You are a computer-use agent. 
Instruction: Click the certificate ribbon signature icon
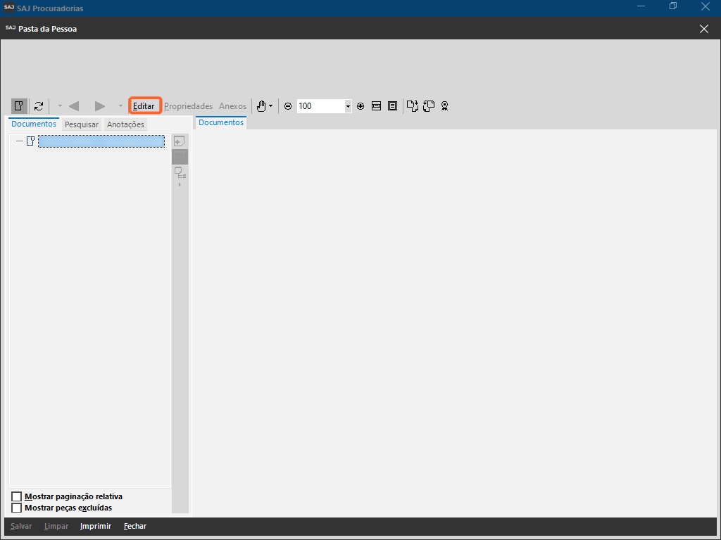[x=445, y=106]
